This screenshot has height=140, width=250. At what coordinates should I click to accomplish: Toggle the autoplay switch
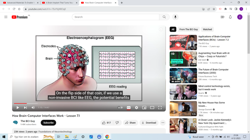tap(120, 108)
